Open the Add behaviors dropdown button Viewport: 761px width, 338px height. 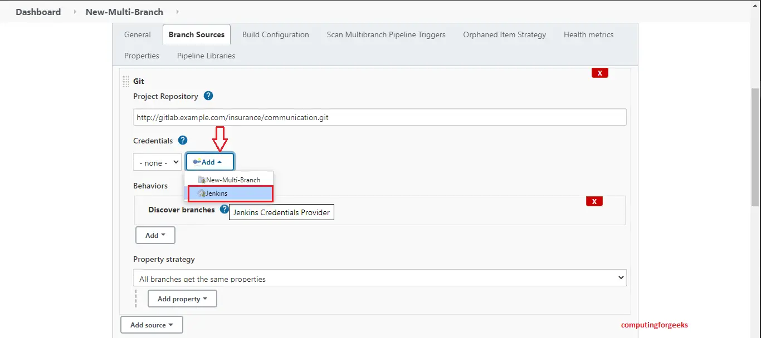coord(155,235)
